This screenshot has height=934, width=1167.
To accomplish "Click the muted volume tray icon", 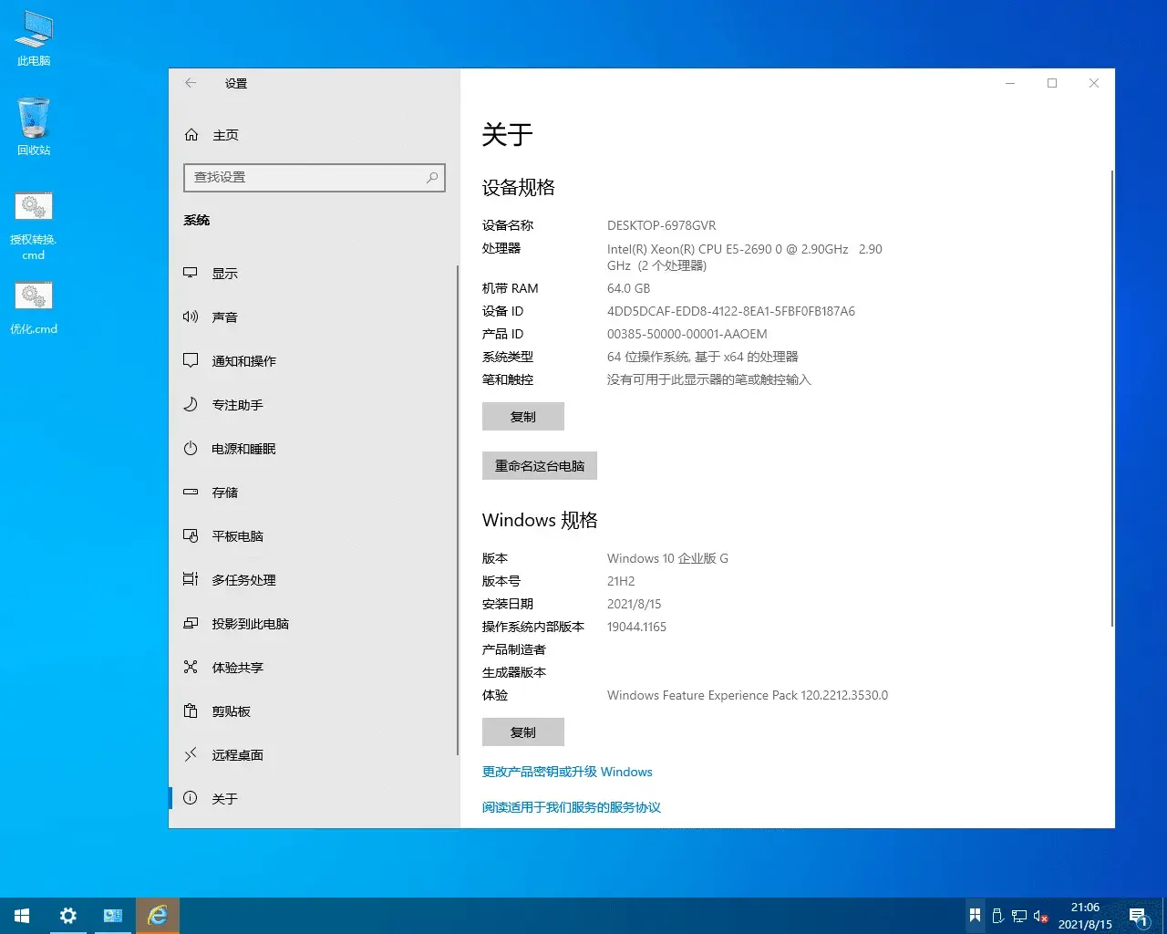I will pyautogui.click(x=1040, y=916).
